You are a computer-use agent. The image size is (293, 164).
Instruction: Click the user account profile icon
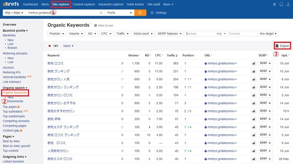coord(288,4)
